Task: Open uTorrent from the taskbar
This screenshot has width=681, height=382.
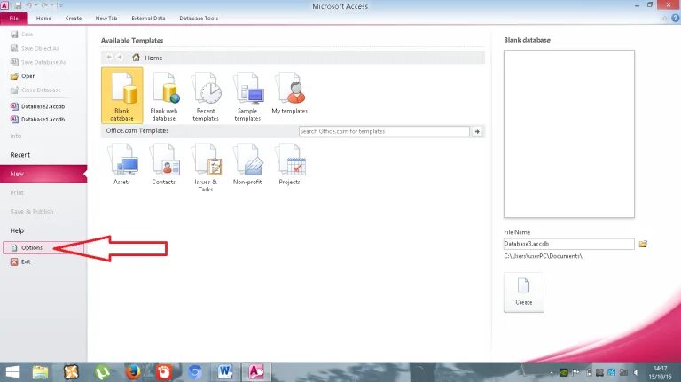Action: click(102, 372)
